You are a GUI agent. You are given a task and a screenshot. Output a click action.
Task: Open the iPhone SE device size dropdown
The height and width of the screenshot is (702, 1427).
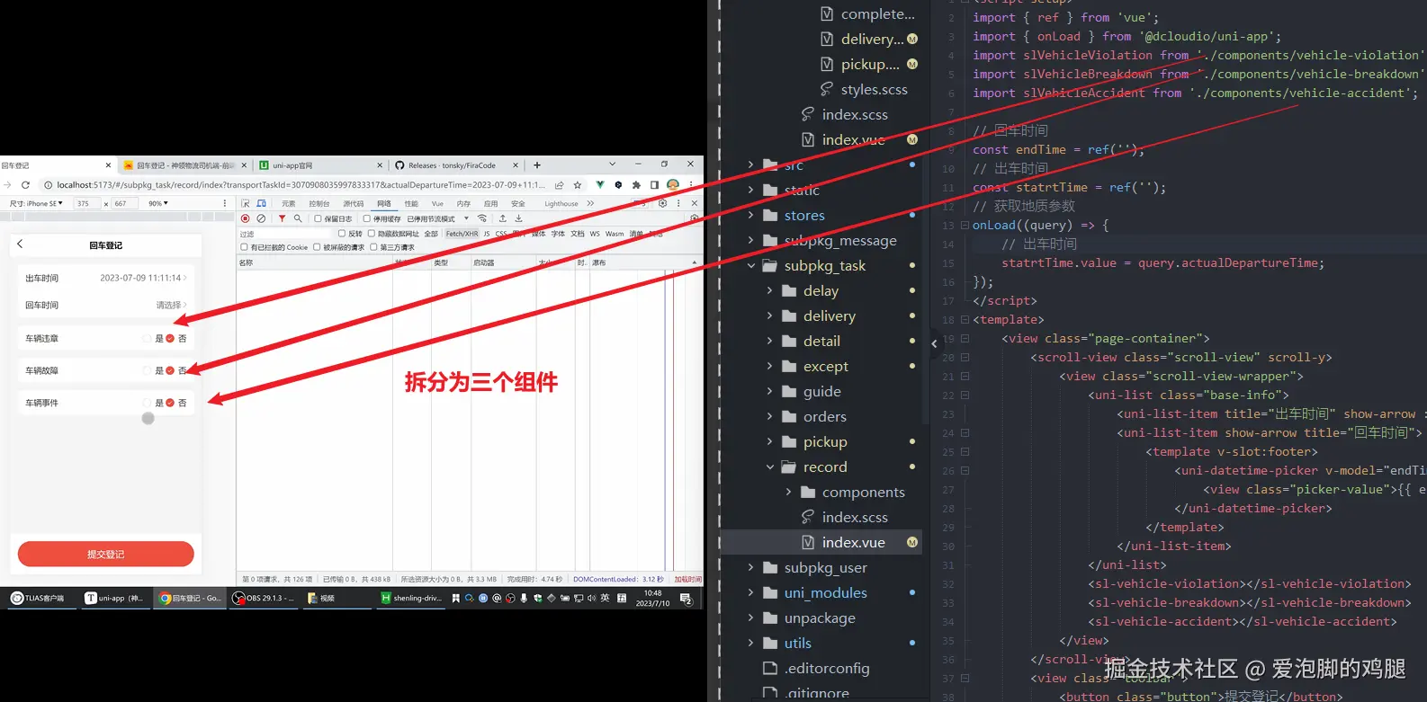tap(37, 204)
